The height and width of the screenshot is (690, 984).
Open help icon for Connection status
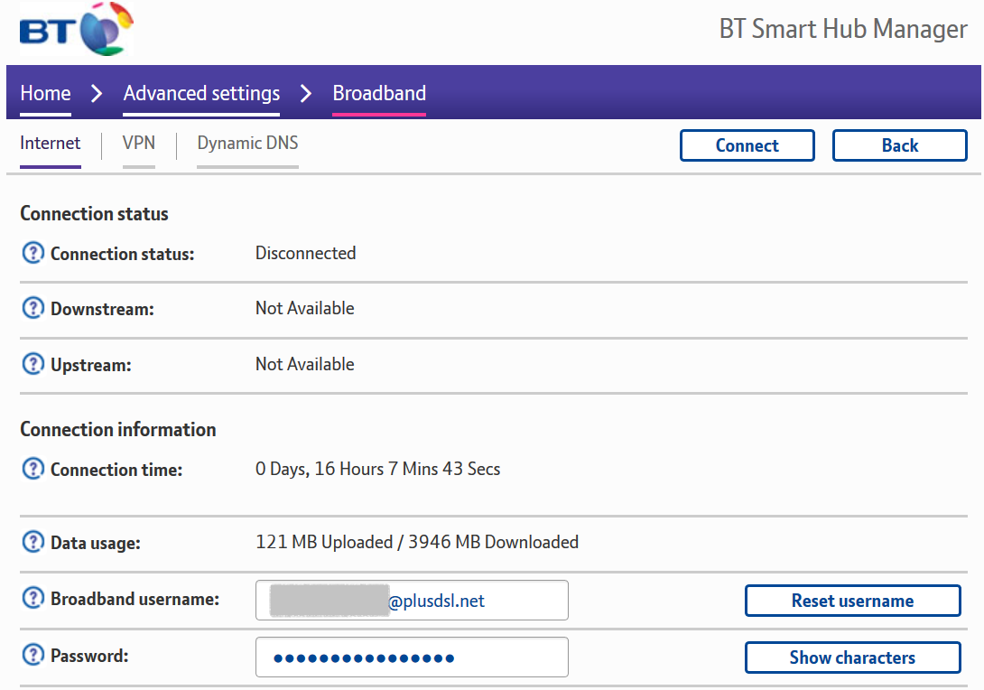pyautogui.click(x=32, y=253)
